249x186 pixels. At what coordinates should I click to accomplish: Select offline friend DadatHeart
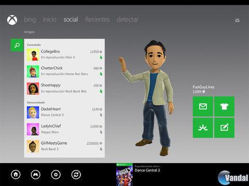(64, 112)
